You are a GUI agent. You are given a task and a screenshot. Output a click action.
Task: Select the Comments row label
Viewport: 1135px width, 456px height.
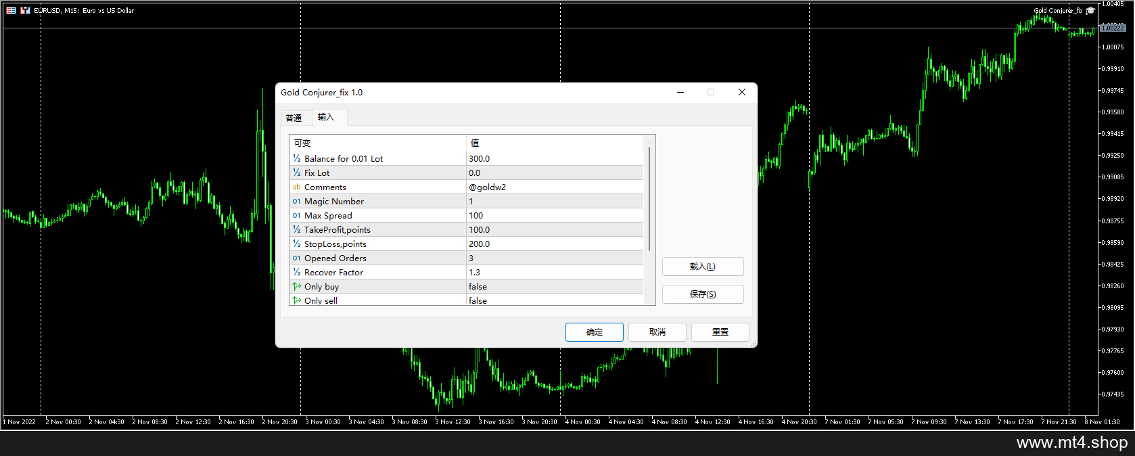pos(325,187)
